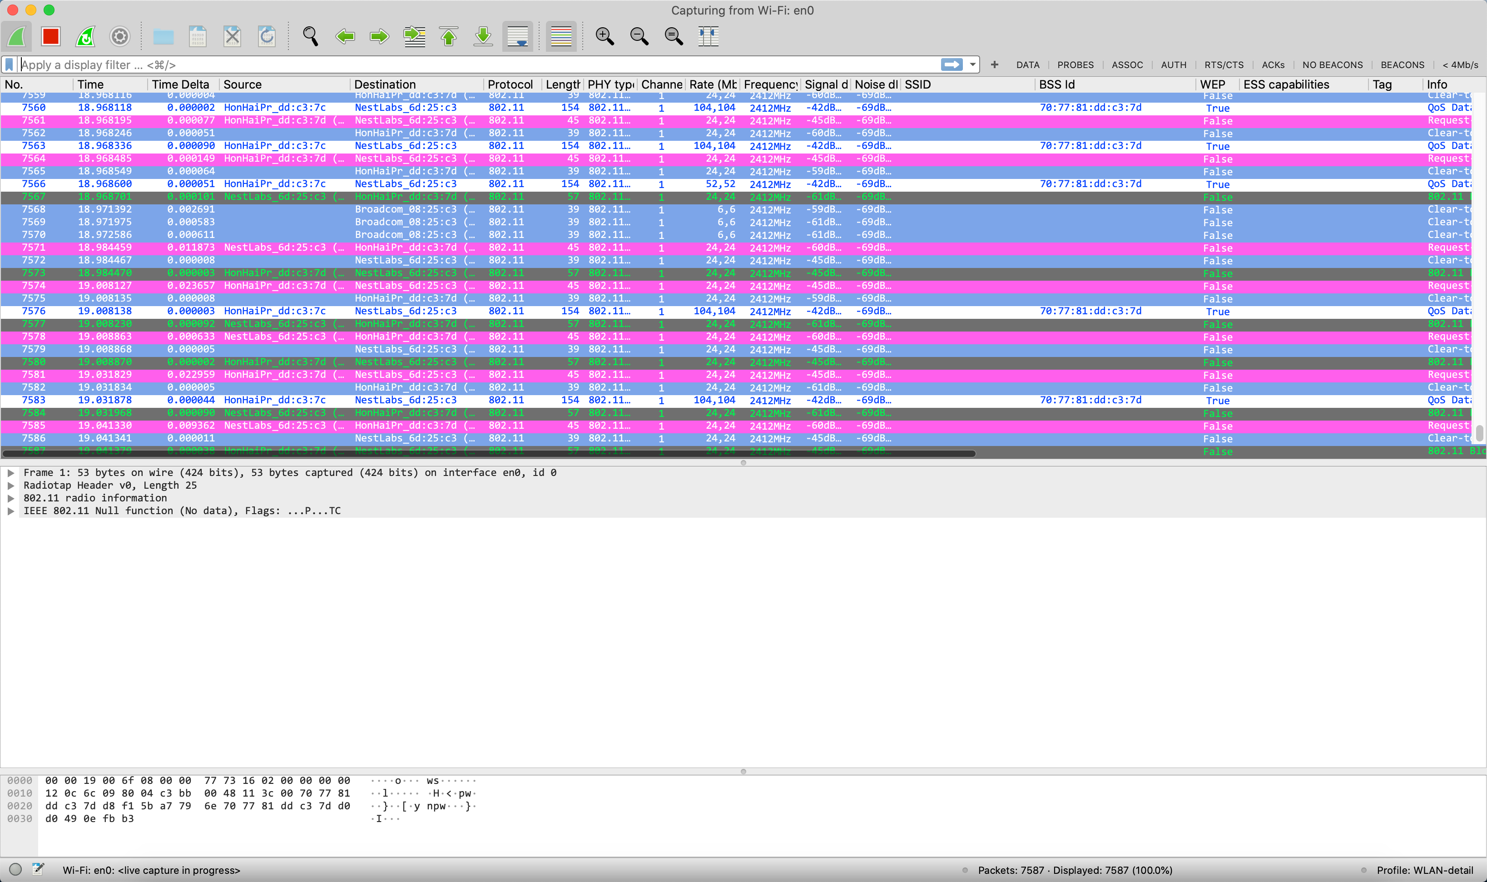Click the expert information status circle

point(16,870)
